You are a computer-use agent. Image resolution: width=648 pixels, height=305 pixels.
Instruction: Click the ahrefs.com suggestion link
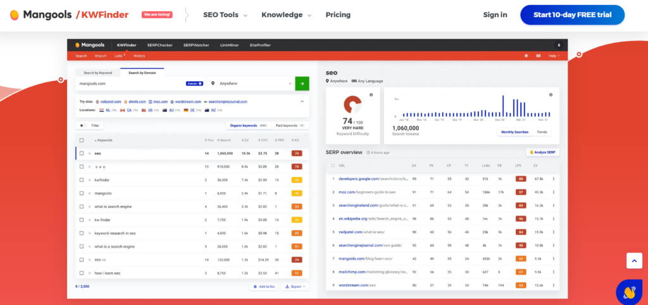[137, 102]
